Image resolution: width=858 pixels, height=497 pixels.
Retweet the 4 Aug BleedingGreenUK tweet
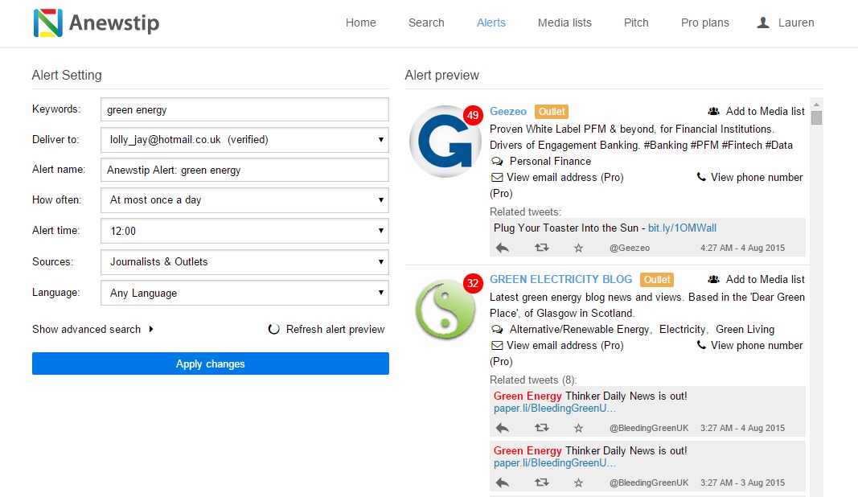[x=542, y=428]
